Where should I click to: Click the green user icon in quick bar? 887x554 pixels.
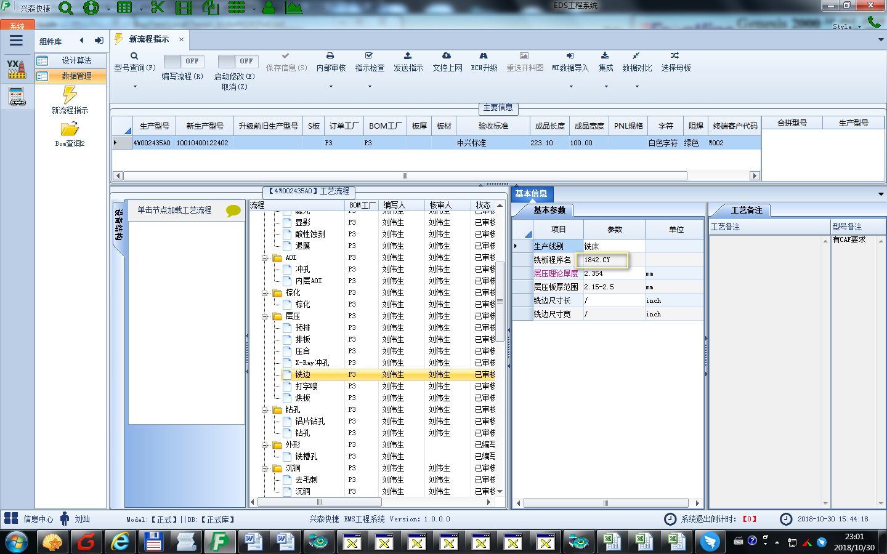coord(269,8)
